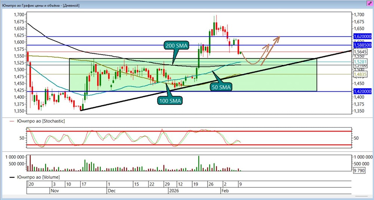Click the 'Dec' month label on time axis
Screen dimensions: 374x200
coord(111,191)
